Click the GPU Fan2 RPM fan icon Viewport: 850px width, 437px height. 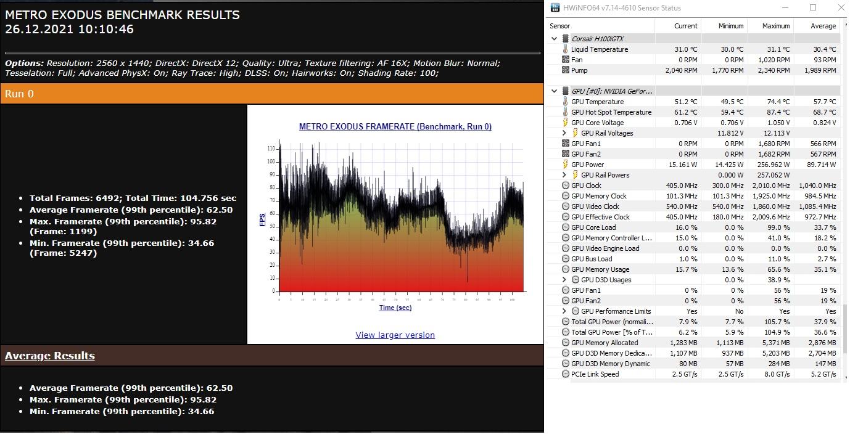tap(566, 154)
